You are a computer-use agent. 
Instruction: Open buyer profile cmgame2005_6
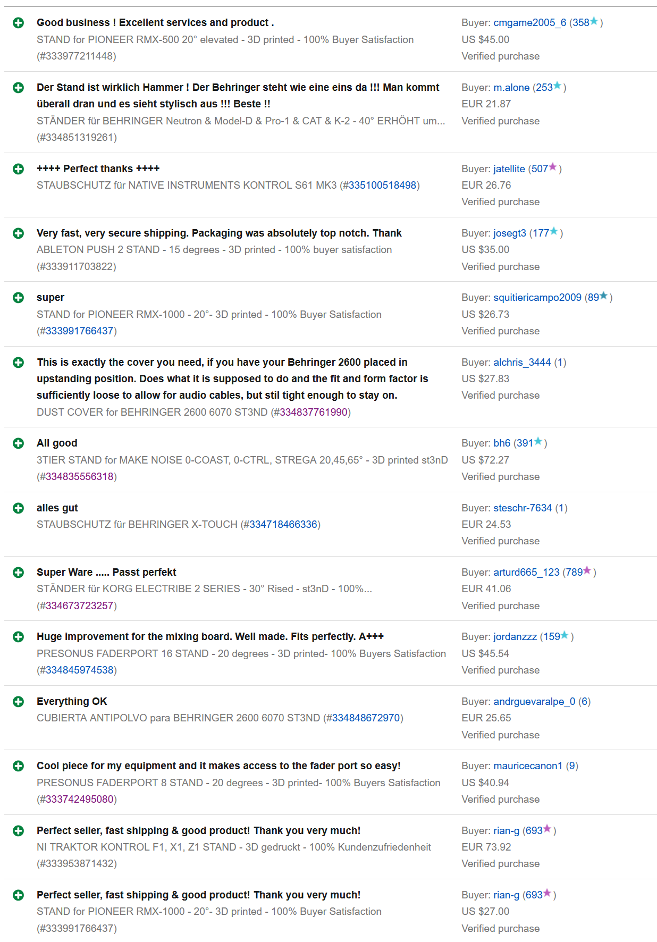pos(529,23)
